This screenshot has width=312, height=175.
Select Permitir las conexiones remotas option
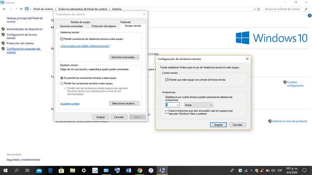(62, 83)
